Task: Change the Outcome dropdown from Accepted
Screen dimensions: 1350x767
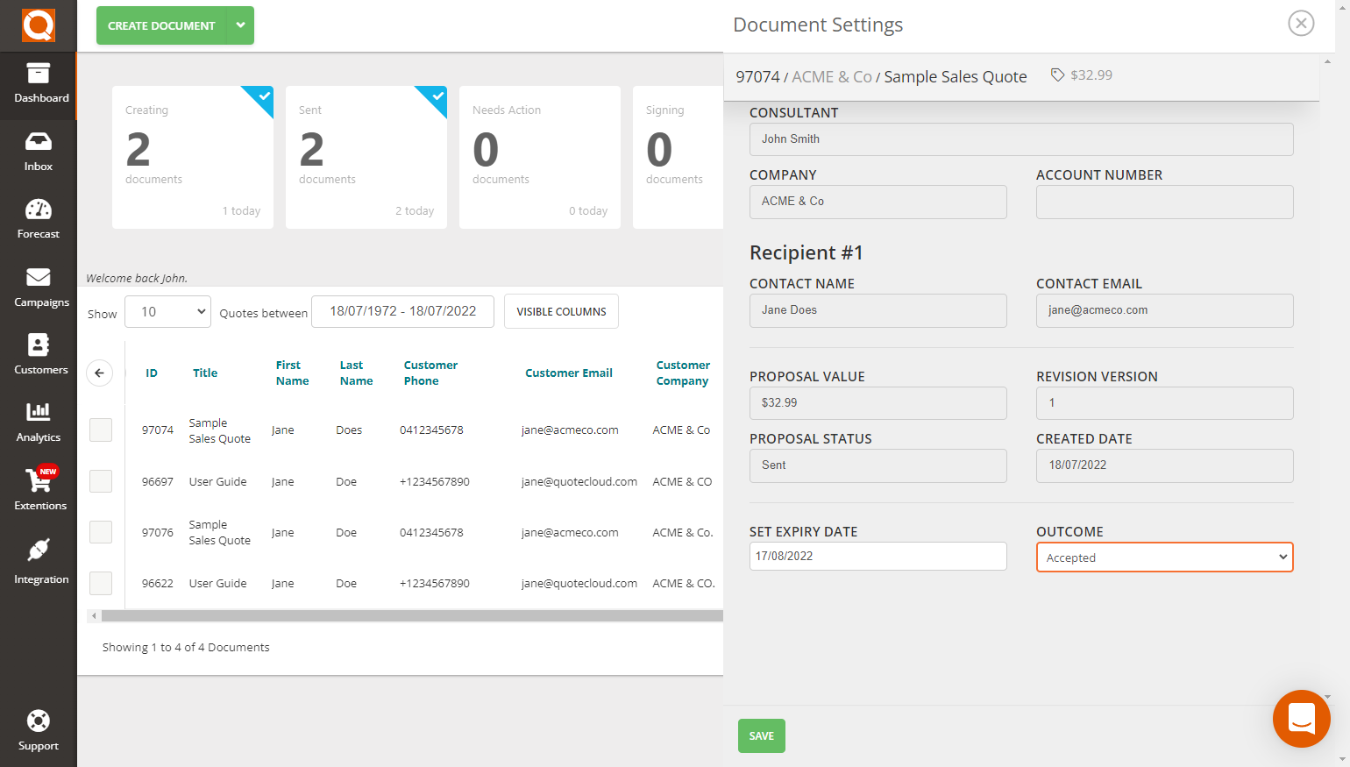Action: (1164, 557)
